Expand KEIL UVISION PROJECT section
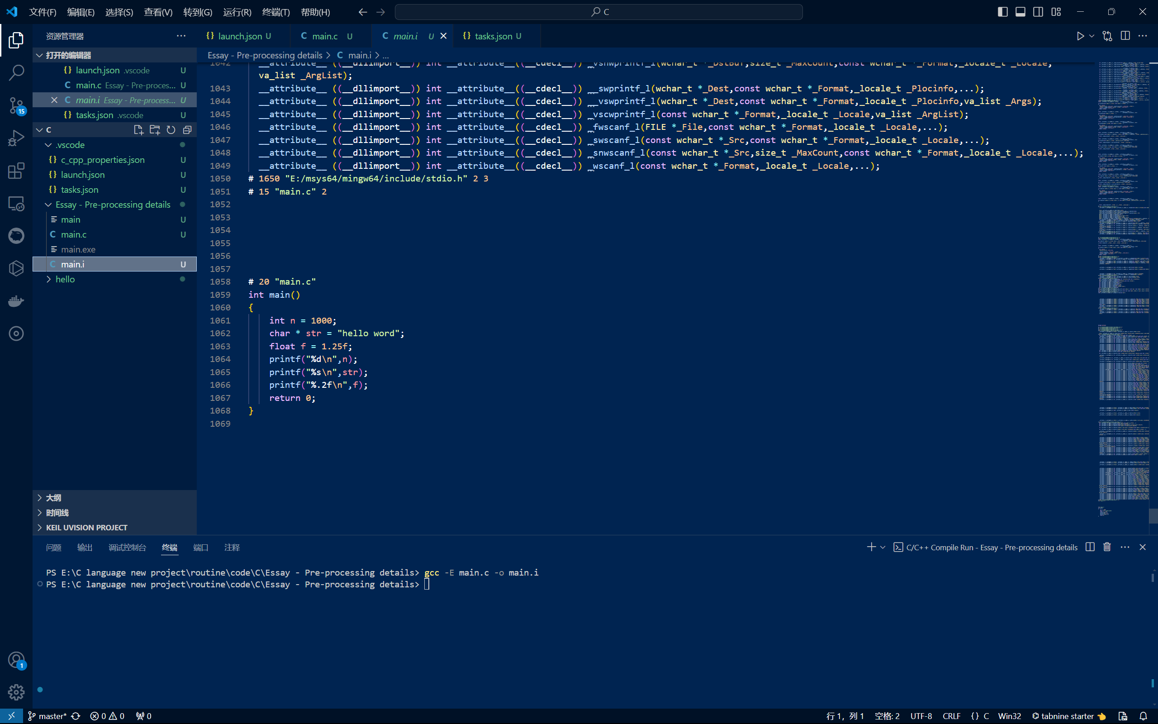Image resolution: width=1158 pixels, height=724 pixels. point(115,528)
